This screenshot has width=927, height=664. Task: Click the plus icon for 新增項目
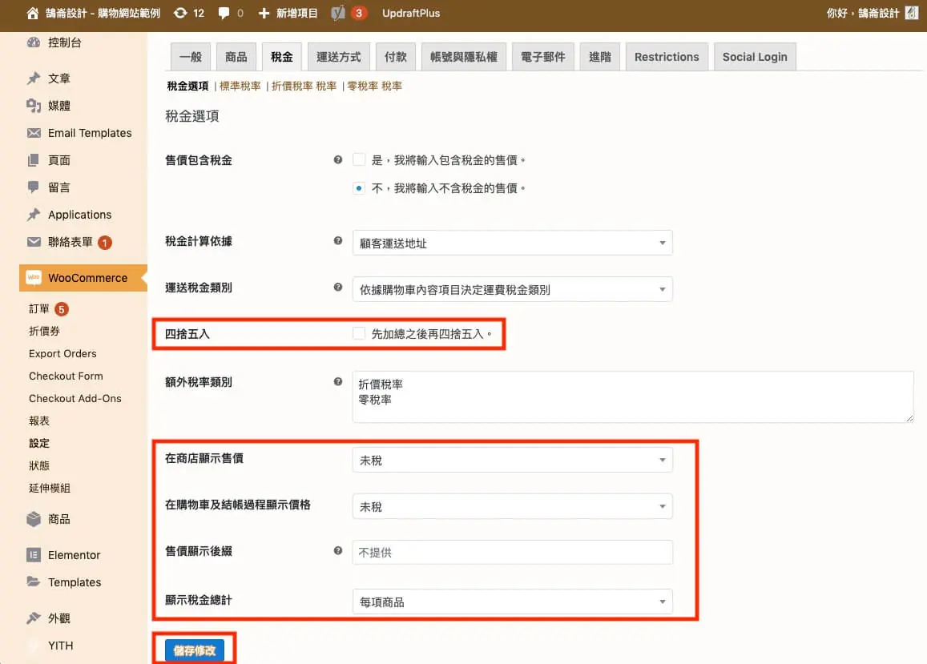(264, 13)
